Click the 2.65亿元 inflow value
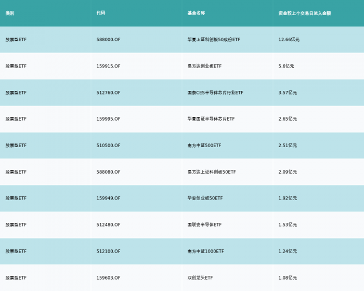The image size is (364, 291). click(x=288, y=119)
